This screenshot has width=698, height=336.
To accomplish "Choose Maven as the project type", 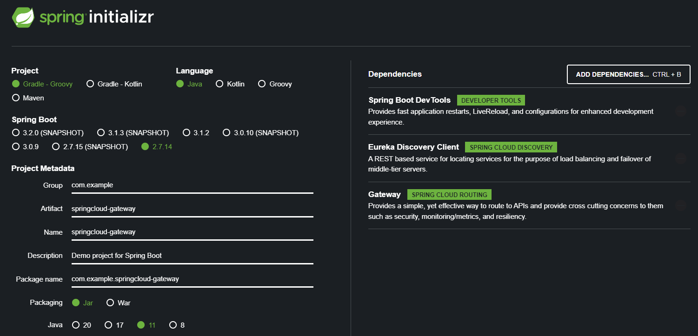I will pyautogui.click(x=28, y=98).
